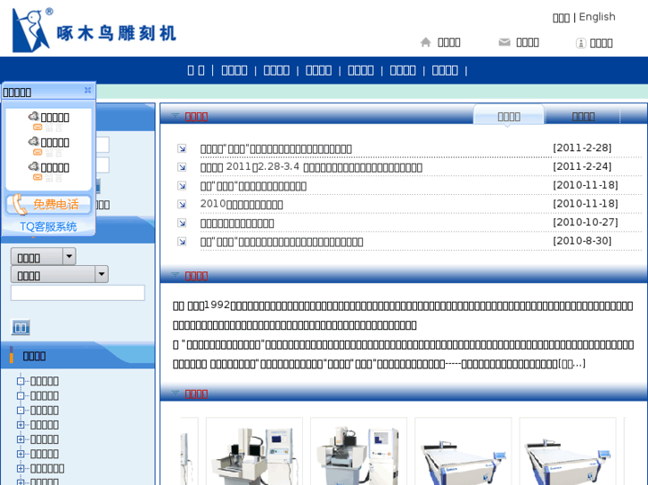The height and width of the screenshot is (485, 648).
Task: Collapse the third node in the category tree
Action: (21, 410)
